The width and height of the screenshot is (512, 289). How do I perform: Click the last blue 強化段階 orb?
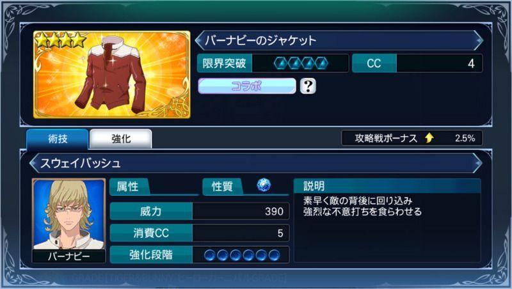(275, 254)
